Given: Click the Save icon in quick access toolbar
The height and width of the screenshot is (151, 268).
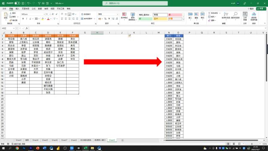Looking at the screenshot, I should click(x=23, y=3).
